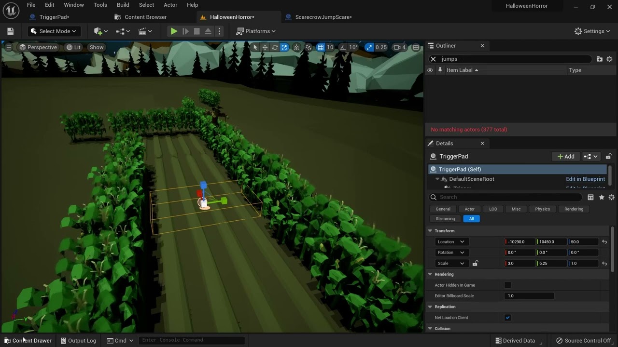Click the Skip frame button next to Play

(185, 31)
